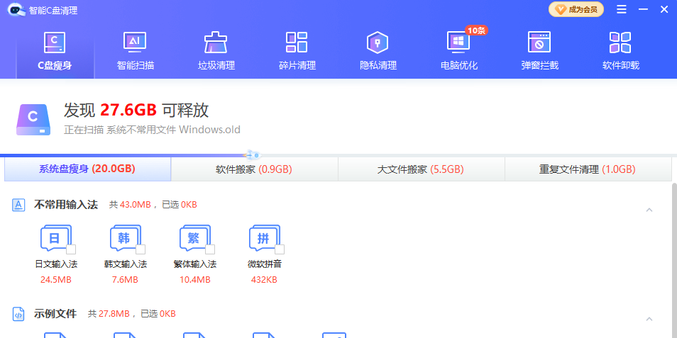Click the 432KB size under 微软拼音
This screenshot has width=677, height=338.
pyautogui.click(x=264, y=280)
